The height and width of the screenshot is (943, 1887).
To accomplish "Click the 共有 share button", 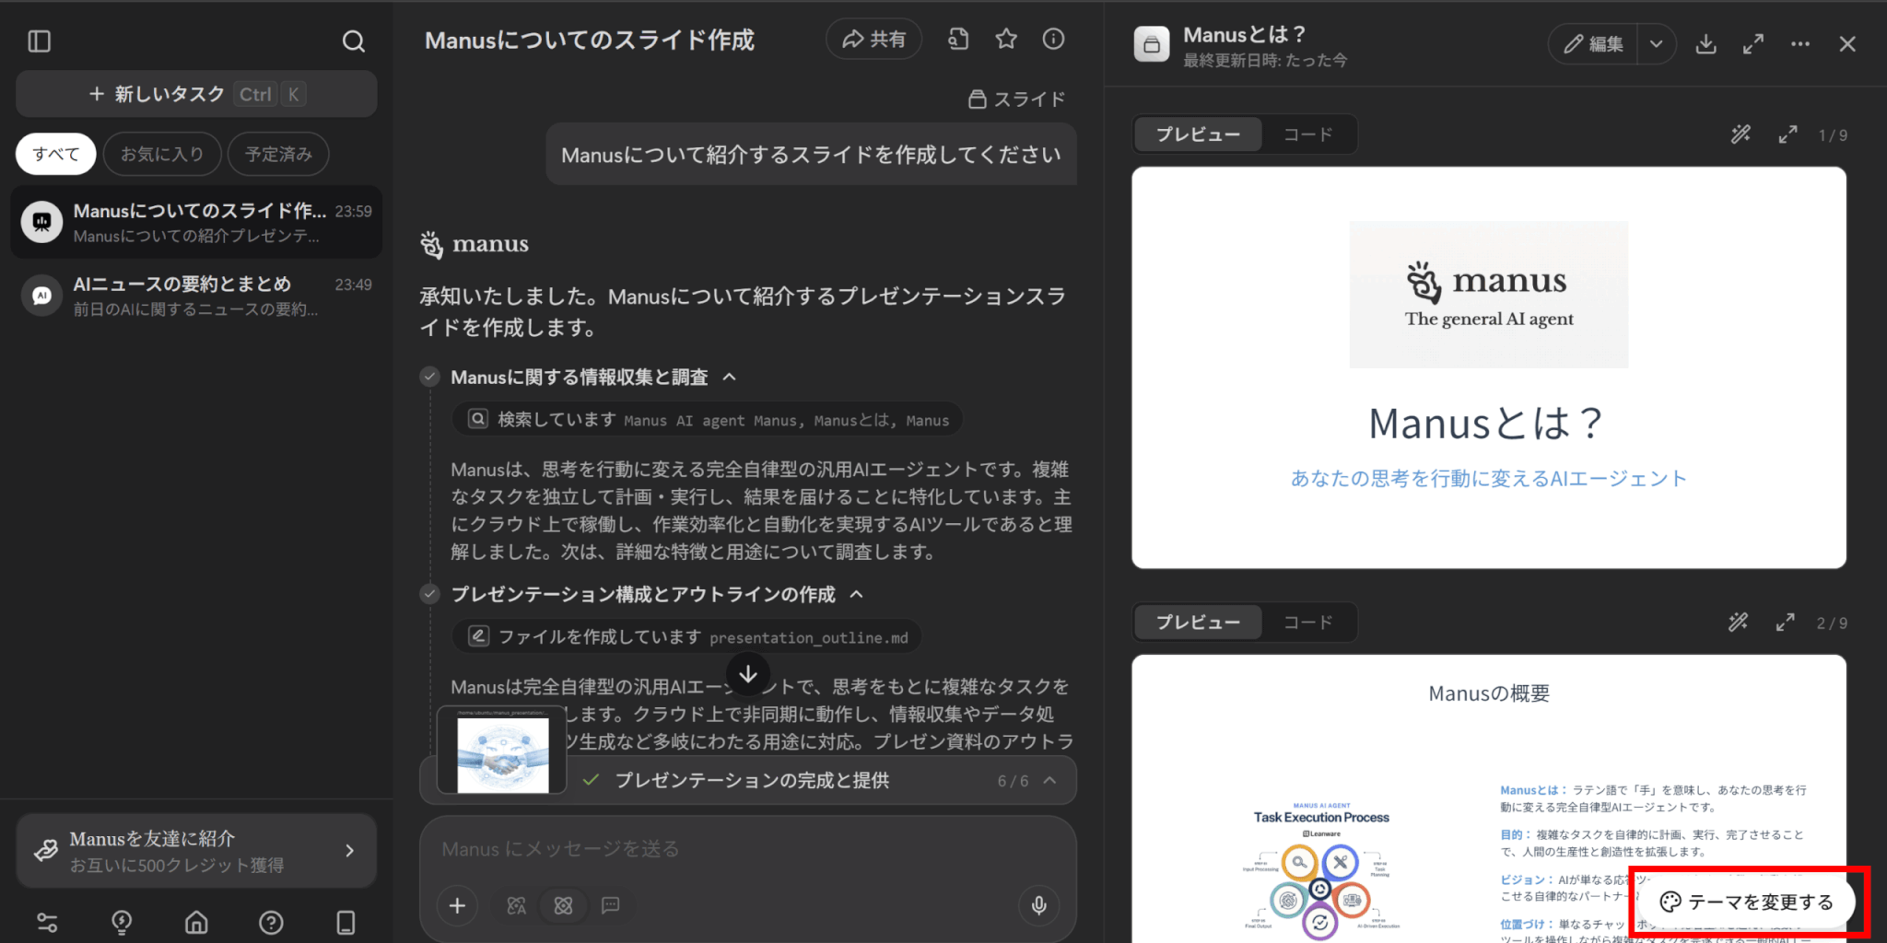I will [873, 39].
